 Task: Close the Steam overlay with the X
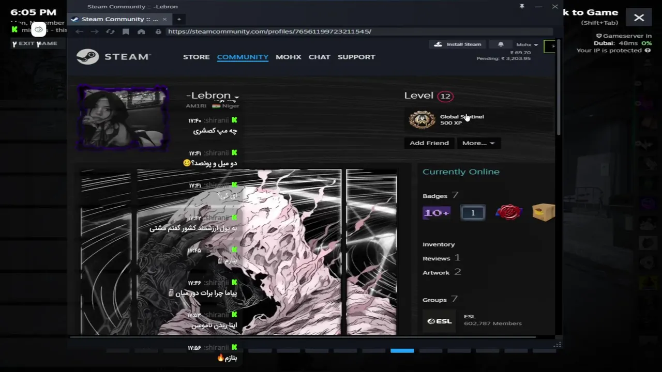[x=639, y=18]
